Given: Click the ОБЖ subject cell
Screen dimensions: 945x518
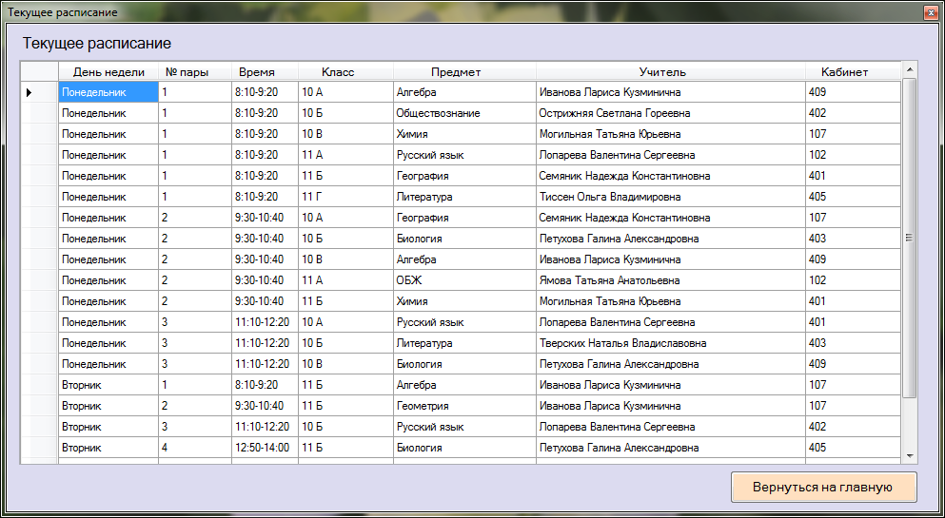Looking at the screenshot, I should click(x=464, y=280).
